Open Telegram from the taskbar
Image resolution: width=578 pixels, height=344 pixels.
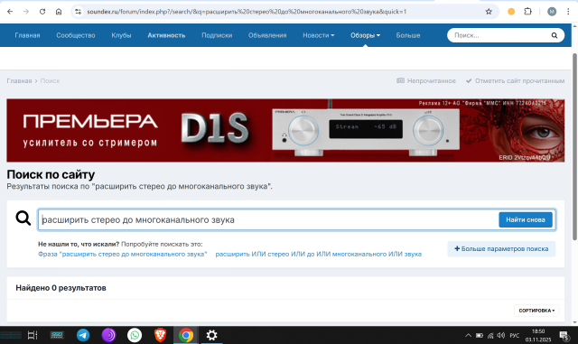click(83, 335)
